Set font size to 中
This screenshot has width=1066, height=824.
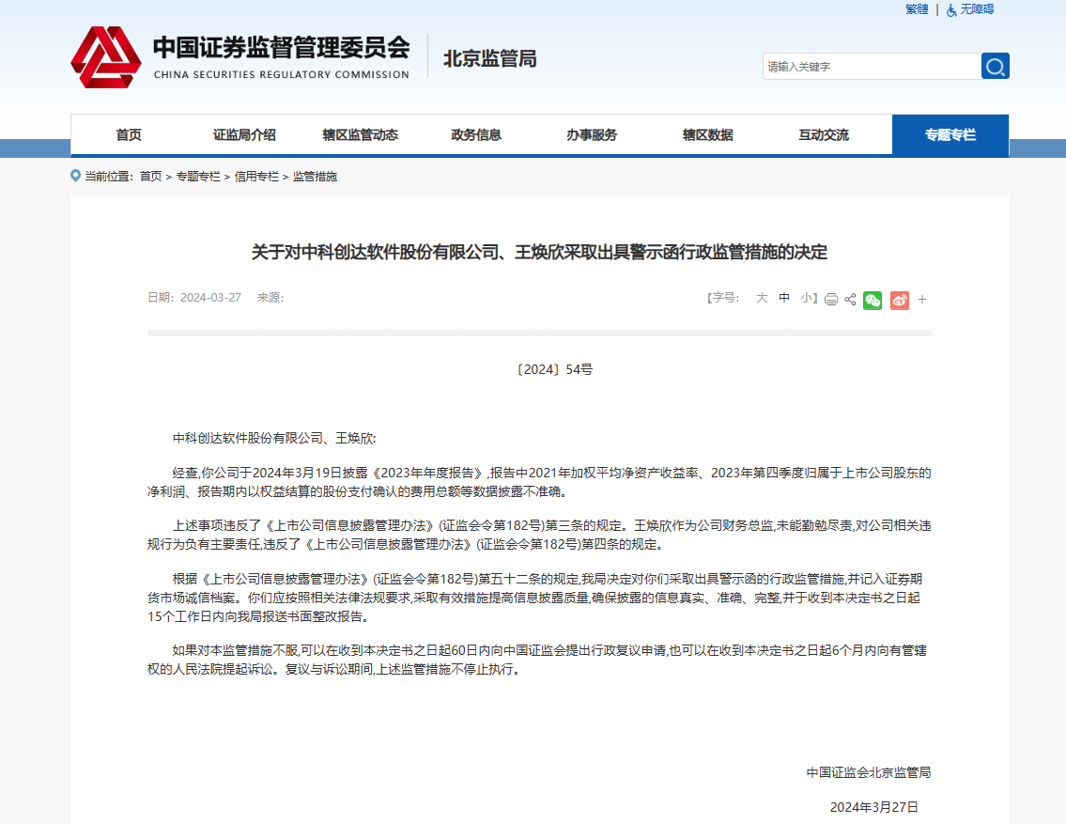(x=784, y=298)
